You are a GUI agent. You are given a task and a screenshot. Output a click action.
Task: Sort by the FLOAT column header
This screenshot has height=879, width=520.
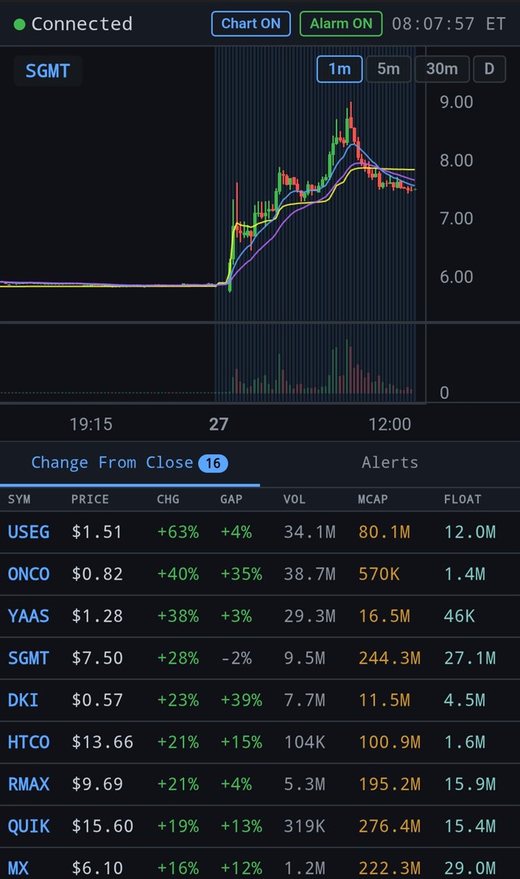point(463,499)
